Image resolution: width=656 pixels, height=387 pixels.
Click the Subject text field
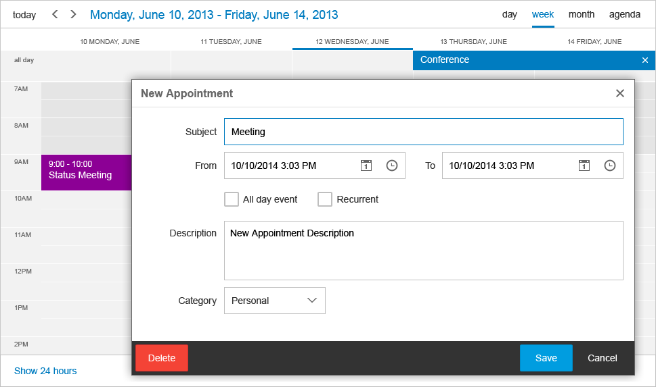pos(423,132)
